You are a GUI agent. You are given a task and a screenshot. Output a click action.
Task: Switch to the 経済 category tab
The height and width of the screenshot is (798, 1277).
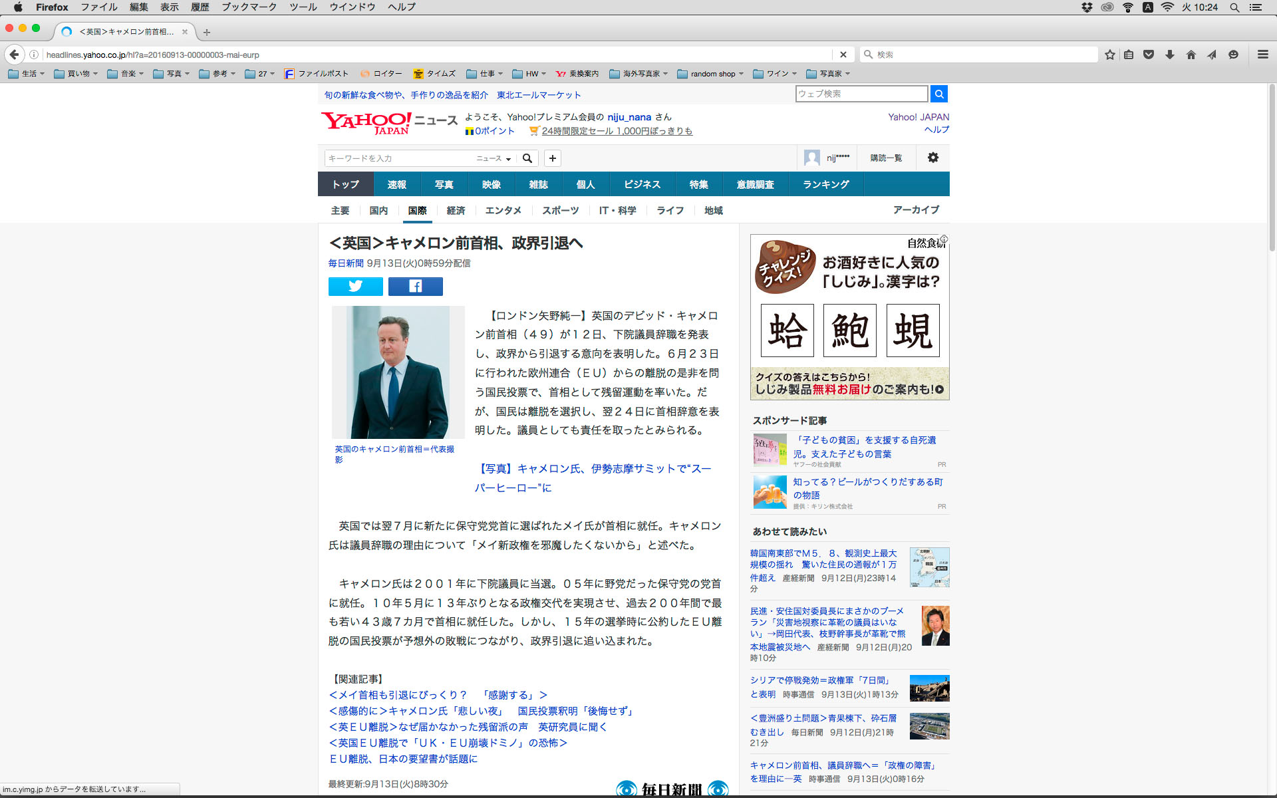click(456, 210)
